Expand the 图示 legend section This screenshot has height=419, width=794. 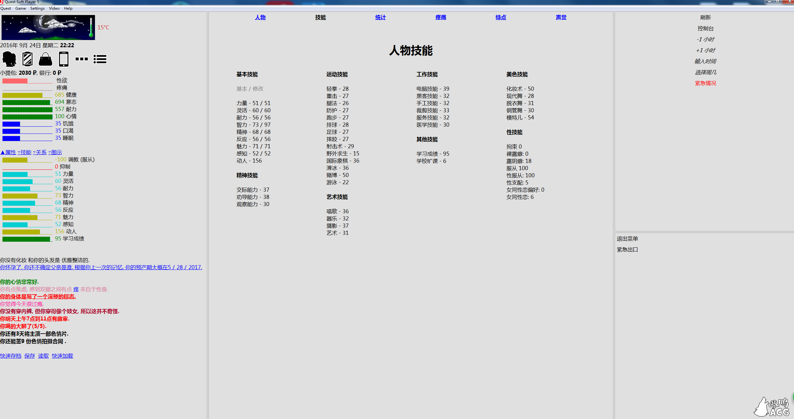pos(55,152)
